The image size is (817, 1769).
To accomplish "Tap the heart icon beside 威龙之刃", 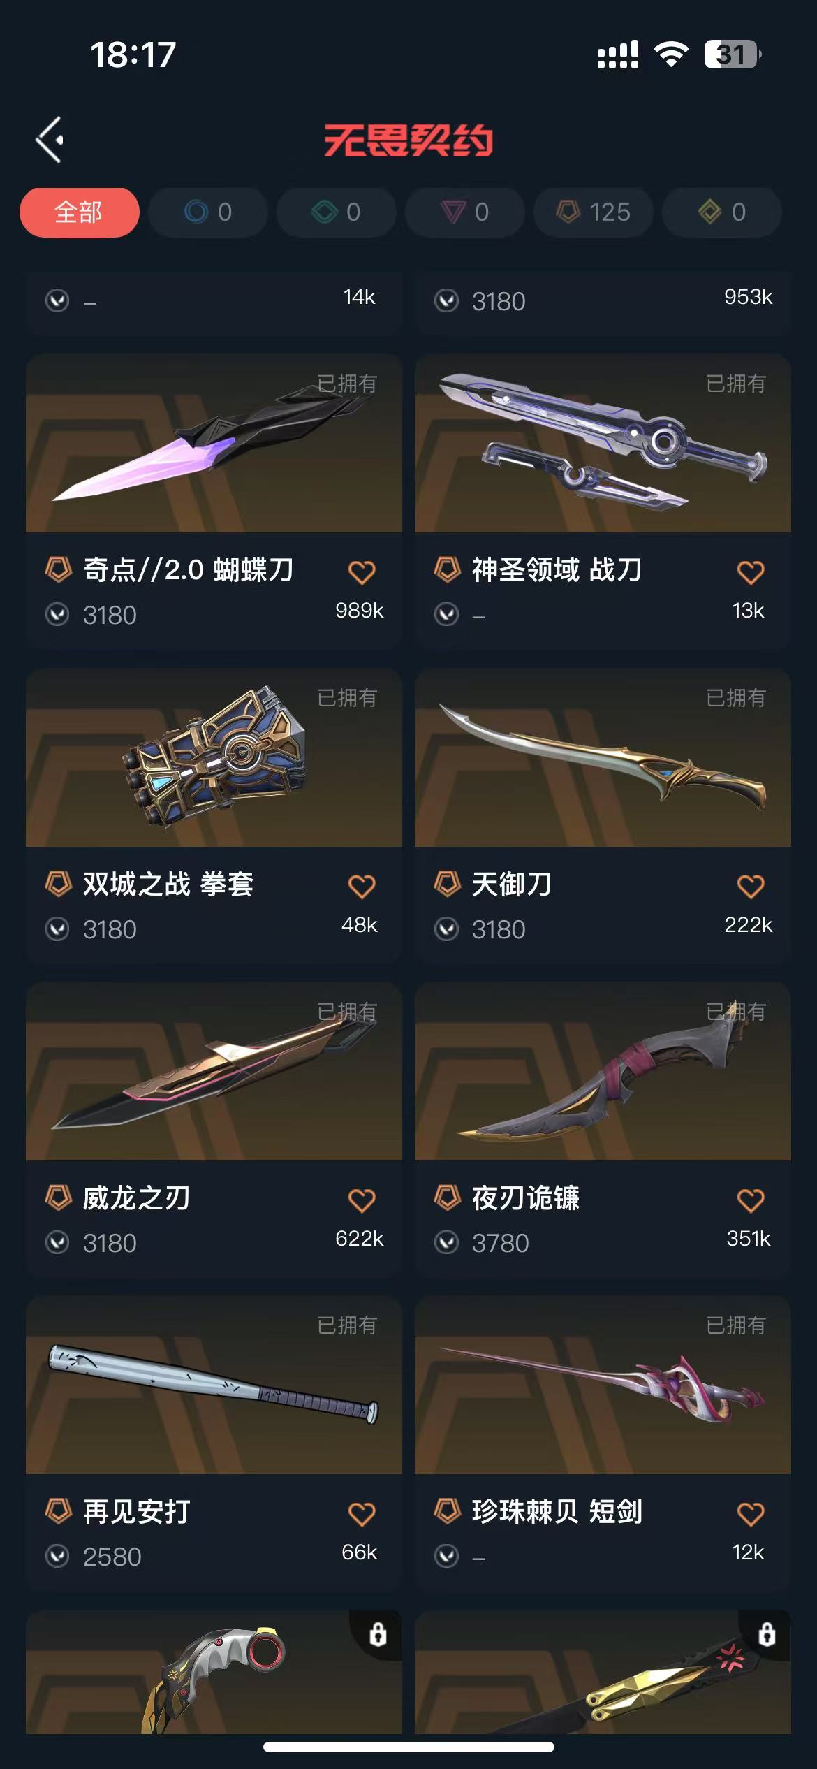I will click(x=362, y=1201).
